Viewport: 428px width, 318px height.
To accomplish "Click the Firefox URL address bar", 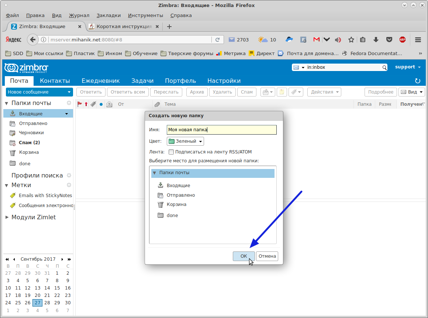I will pos(130,40).
